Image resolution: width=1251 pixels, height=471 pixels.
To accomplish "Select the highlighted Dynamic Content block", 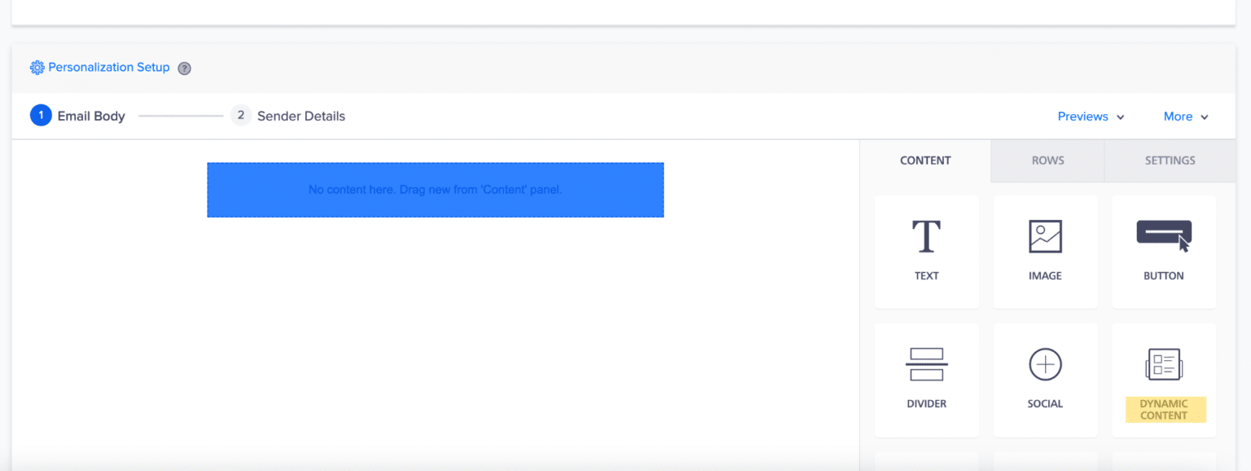I will pyautogui.click(x=1163, y=379).
